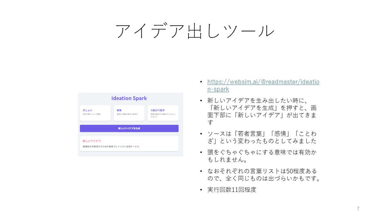
Task: Click the bullet starting なおそれぞれの言葉リスト
Action: 264,175
